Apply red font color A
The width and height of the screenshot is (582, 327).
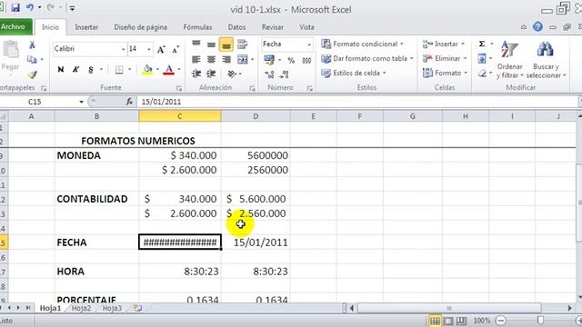click(169, 69)
